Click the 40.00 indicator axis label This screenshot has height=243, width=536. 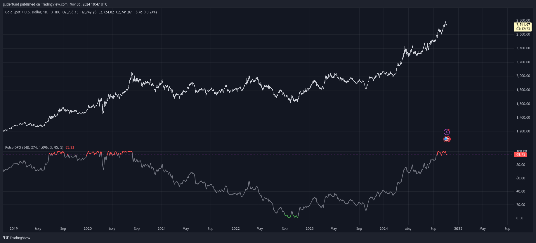(x=521, y=191)
